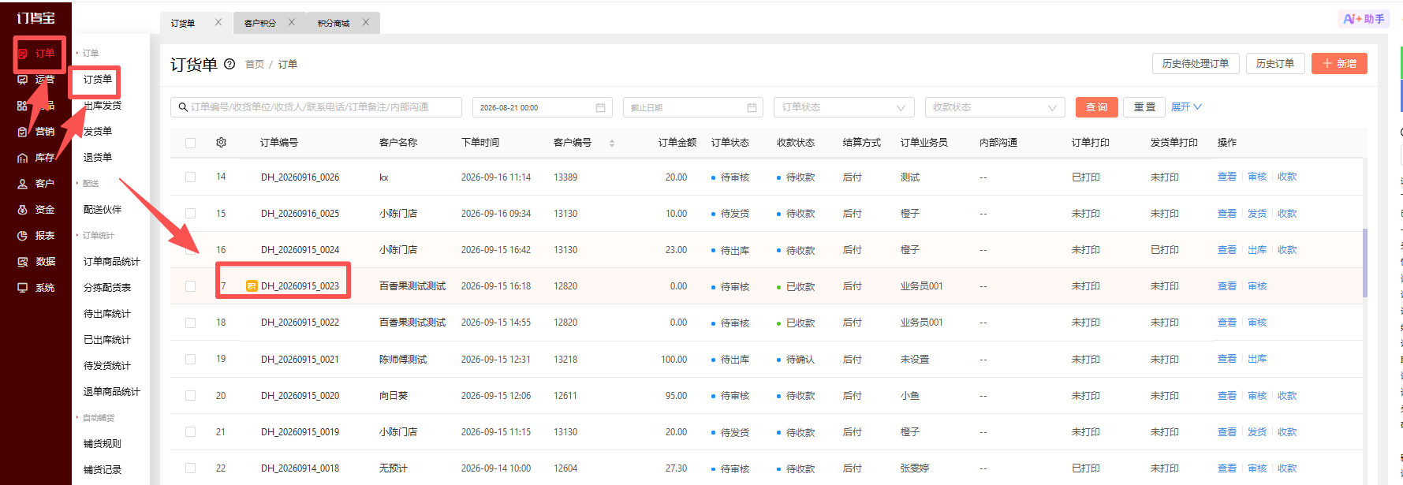The width and height of the screenshot is (1403, 485).
Task: Check the row for DH_20260915_0020
Action: coord(190,396)
